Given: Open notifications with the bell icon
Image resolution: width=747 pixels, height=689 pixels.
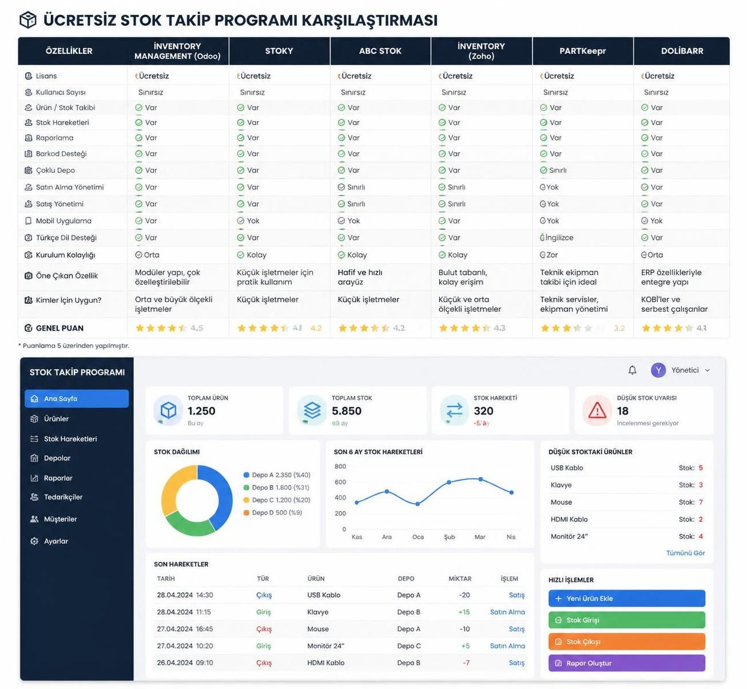Looking at the screenshot, I should tap(632, 370).
